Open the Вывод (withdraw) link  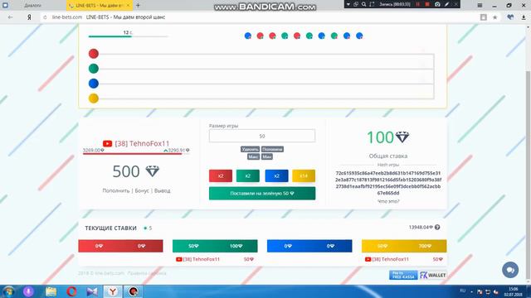(163, 190)
